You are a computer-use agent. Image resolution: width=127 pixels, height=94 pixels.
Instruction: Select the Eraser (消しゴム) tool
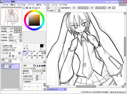tap(30, 57)
